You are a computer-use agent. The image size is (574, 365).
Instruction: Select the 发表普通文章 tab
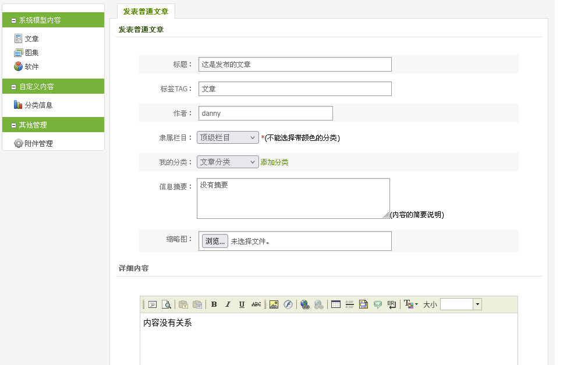(146, 11)
